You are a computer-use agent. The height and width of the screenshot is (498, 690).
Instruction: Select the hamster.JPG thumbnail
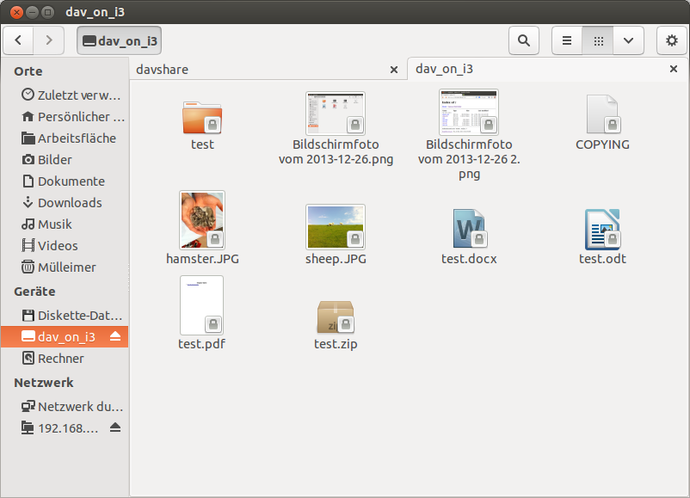click(202, 219)
